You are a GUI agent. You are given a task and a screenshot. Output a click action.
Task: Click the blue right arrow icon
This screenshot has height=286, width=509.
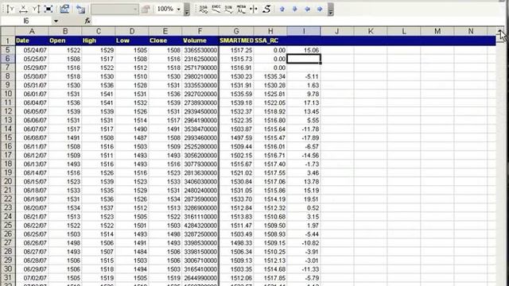click(x=320, y=9)
